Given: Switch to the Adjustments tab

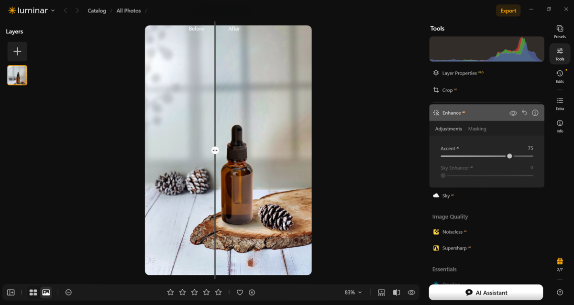Looking at the screenshot, I should [x=448, y=129].
